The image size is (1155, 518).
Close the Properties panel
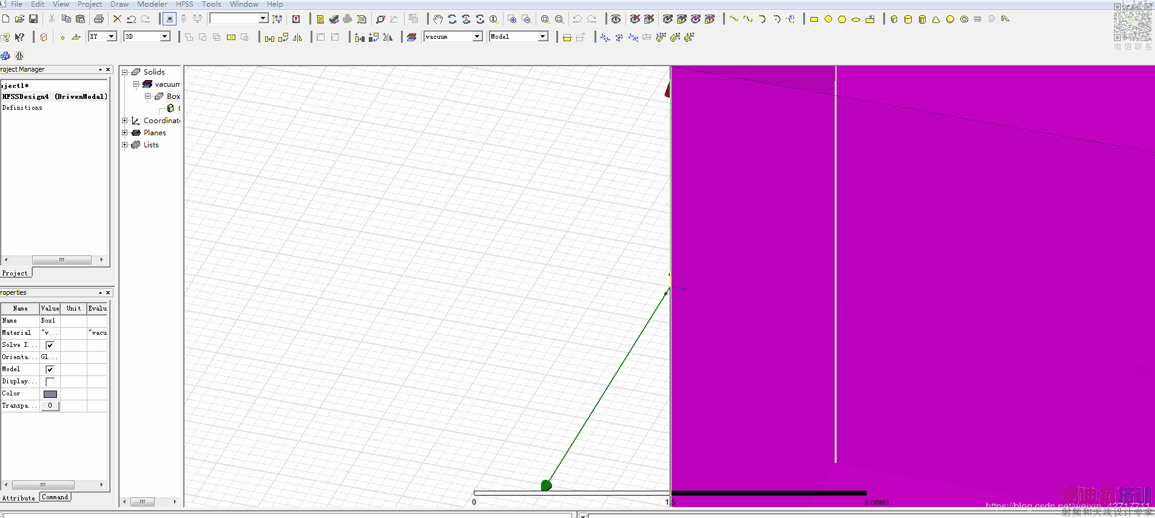tap(108, 293)
